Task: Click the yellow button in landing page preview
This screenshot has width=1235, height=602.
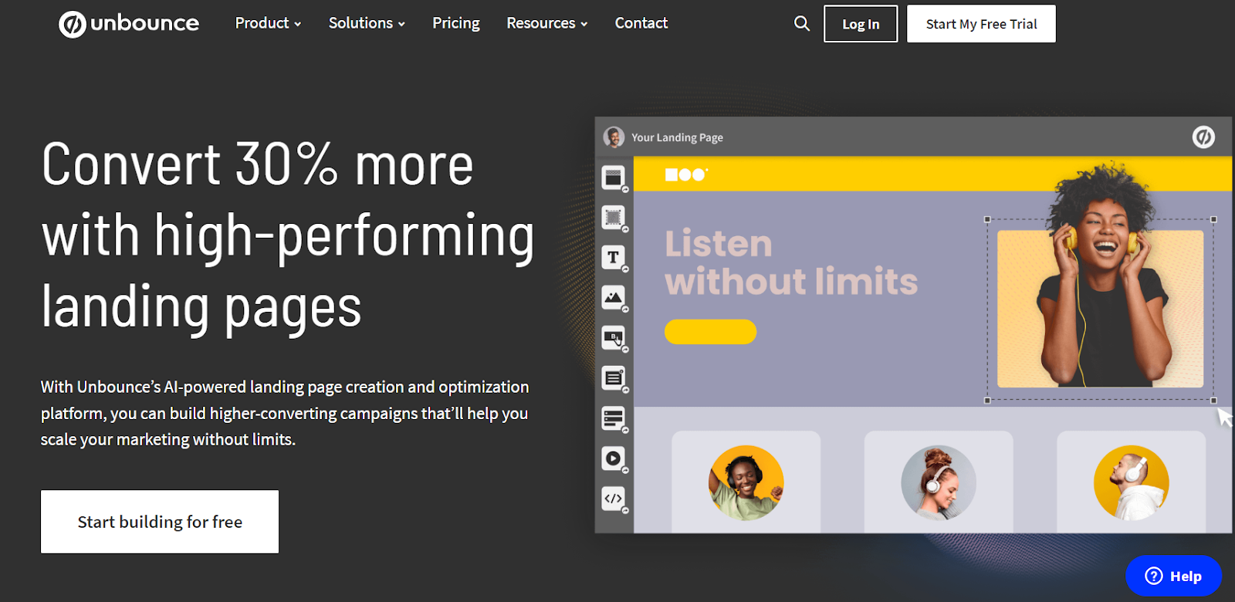Action: 710,332
